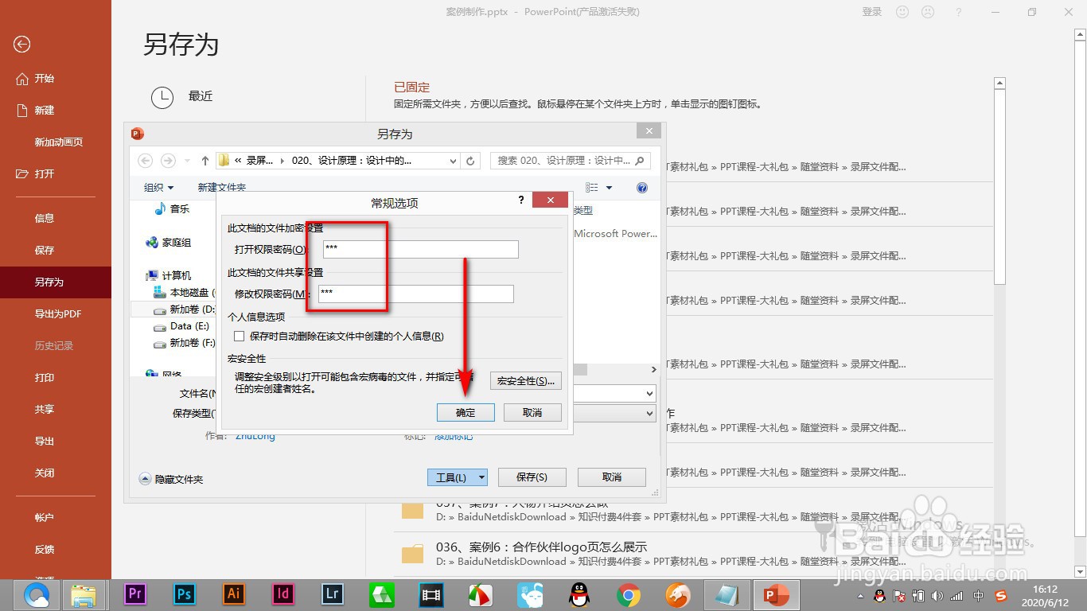Open the 打印 page
1087x611 pixels.
pos(45,378)
